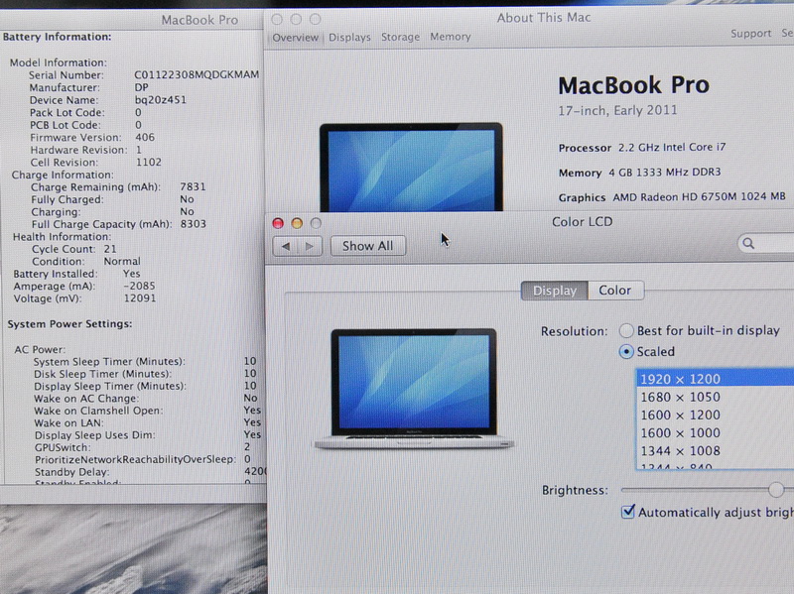Viewport: 794px width, 594px height.
Task: Click the Brightness slider knob
Action: pos(776,490)
